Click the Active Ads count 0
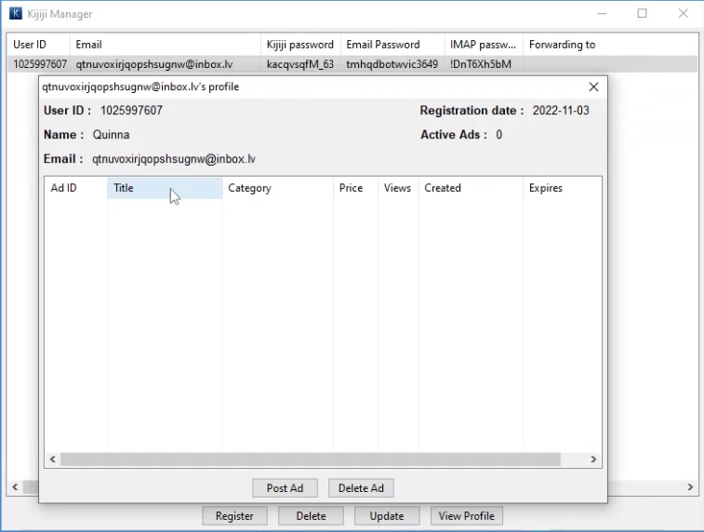704x532 pixels. 498,135
